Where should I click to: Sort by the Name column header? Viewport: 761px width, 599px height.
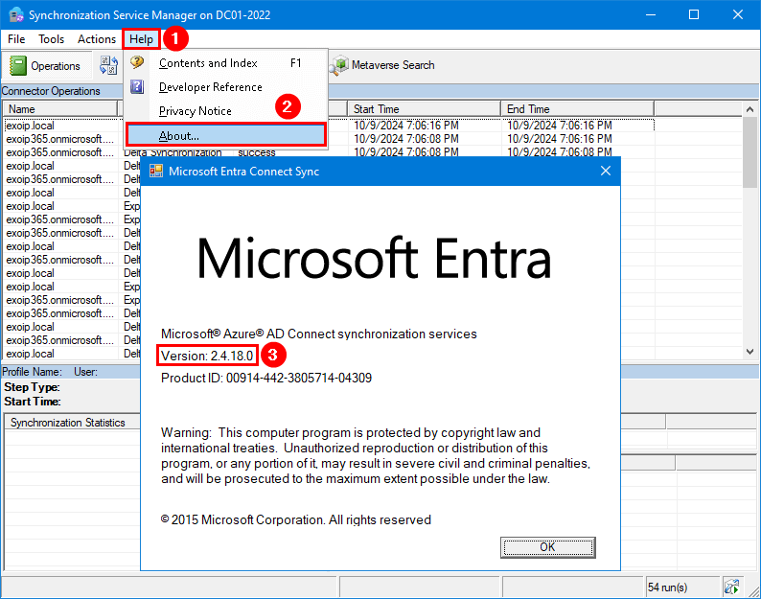coord(60,108)
